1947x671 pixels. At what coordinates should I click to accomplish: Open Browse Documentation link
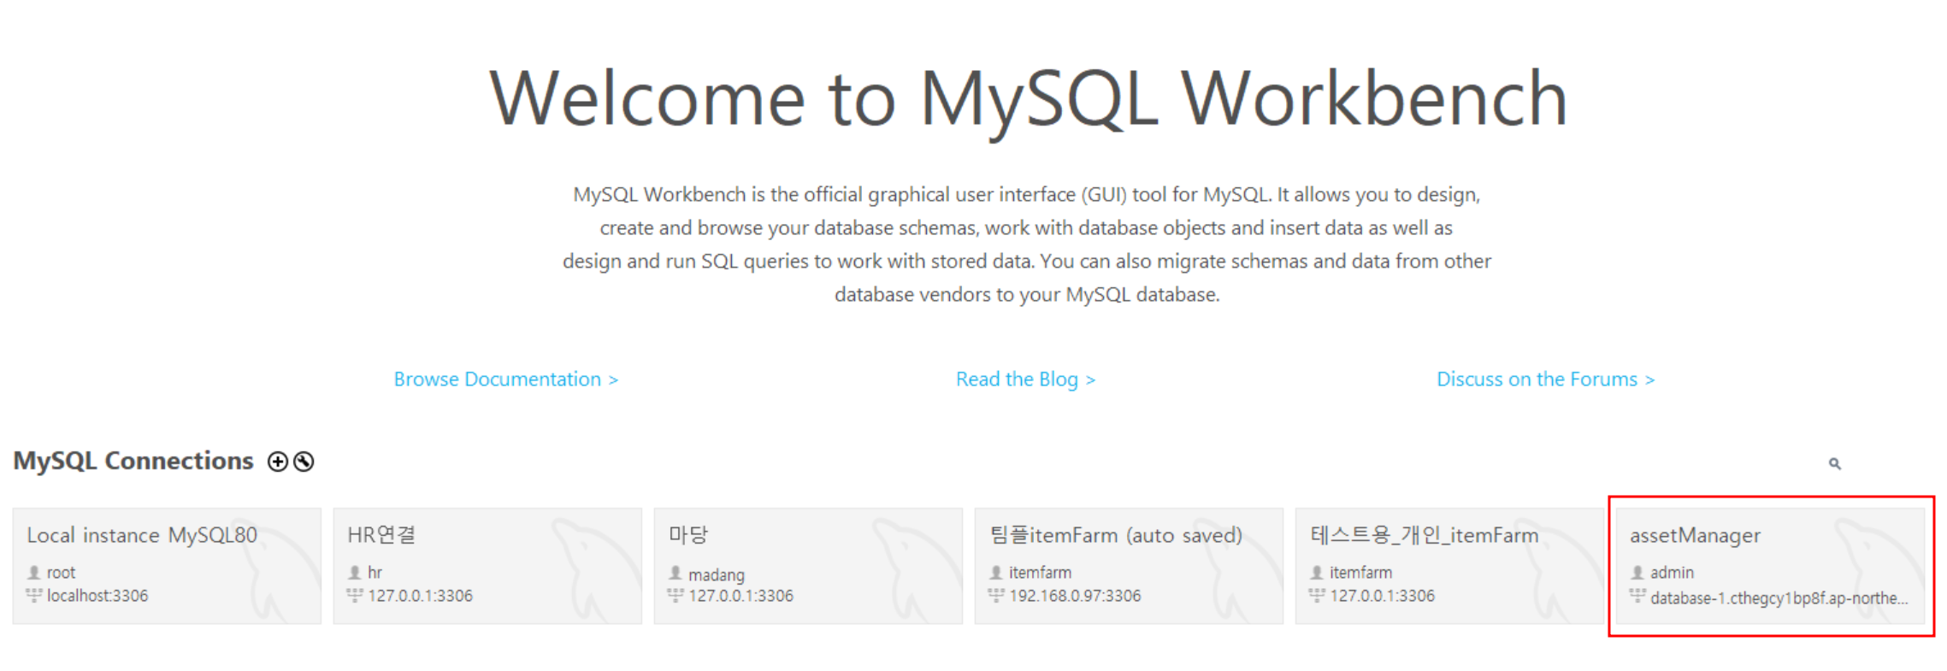click(505, 379)
